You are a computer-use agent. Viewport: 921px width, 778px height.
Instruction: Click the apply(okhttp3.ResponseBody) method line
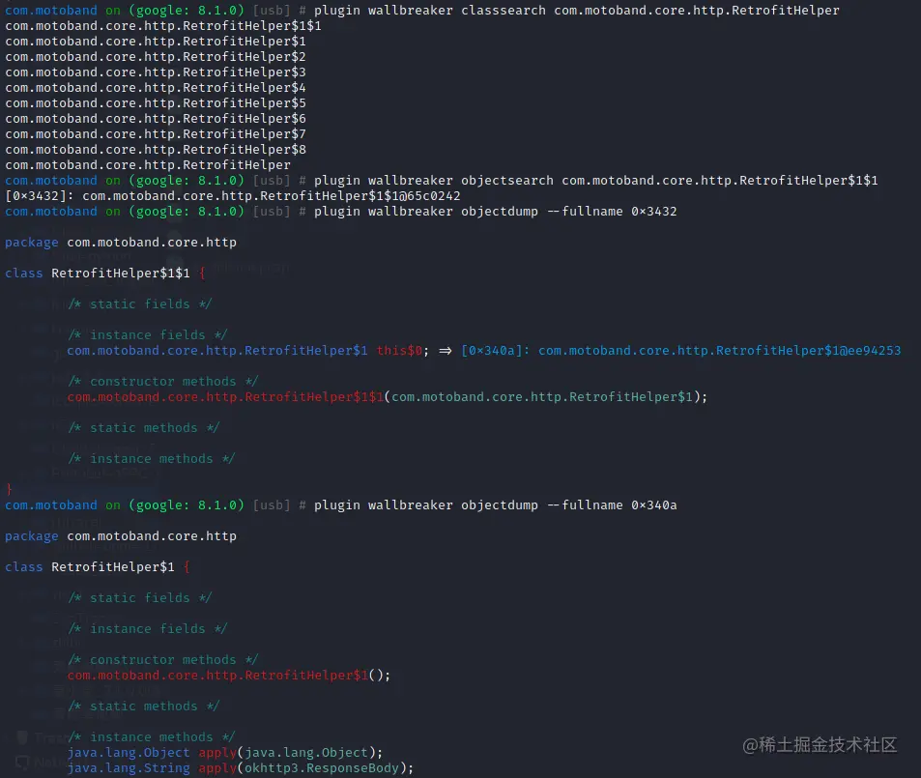click(241, 768)
